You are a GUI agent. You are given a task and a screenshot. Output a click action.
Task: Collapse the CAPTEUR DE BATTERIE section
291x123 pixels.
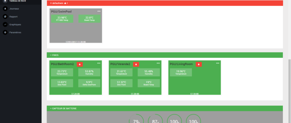click(165, 109)
